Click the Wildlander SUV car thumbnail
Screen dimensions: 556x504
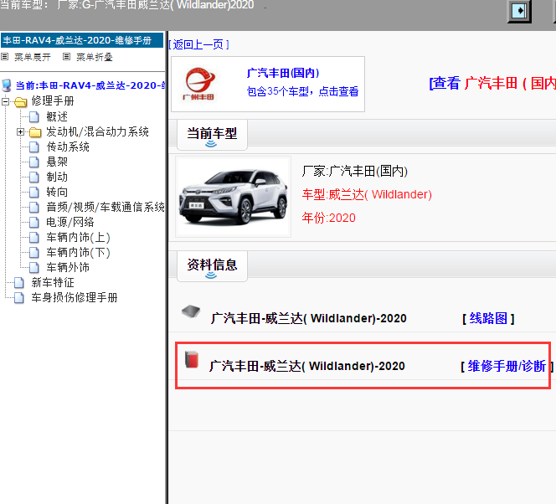click(x=234, y=197)
